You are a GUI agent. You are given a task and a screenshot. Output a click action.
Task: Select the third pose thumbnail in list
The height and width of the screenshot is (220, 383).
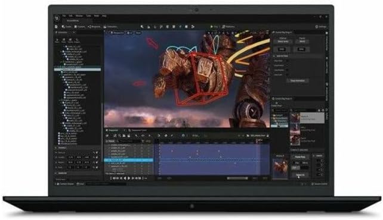295,140
